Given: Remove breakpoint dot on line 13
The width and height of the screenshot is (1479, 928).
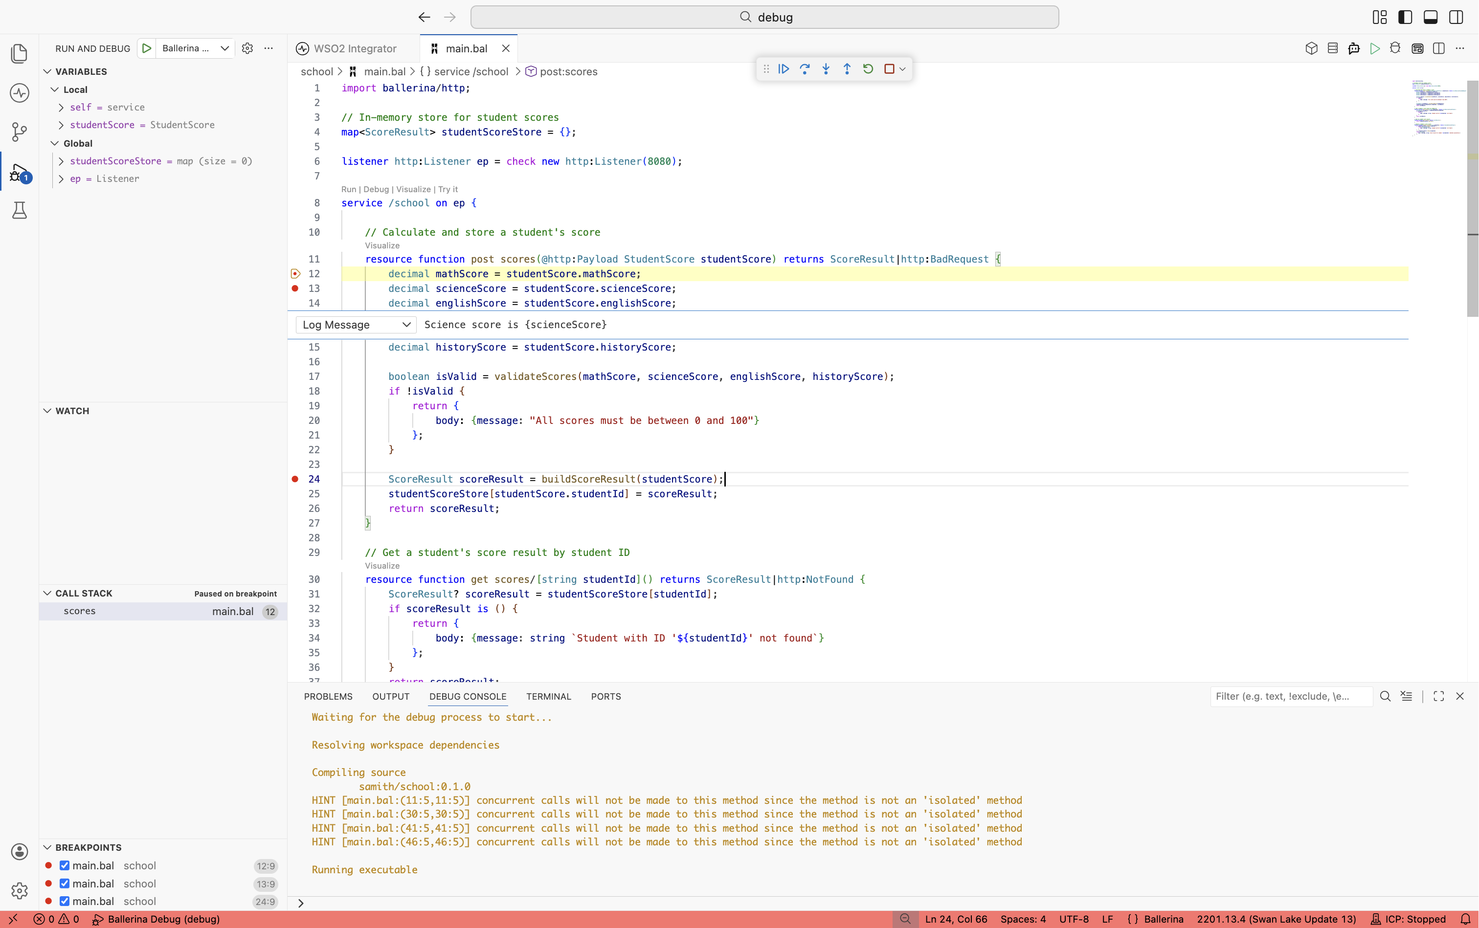Looking at the screenshot, I should [295, 288].
